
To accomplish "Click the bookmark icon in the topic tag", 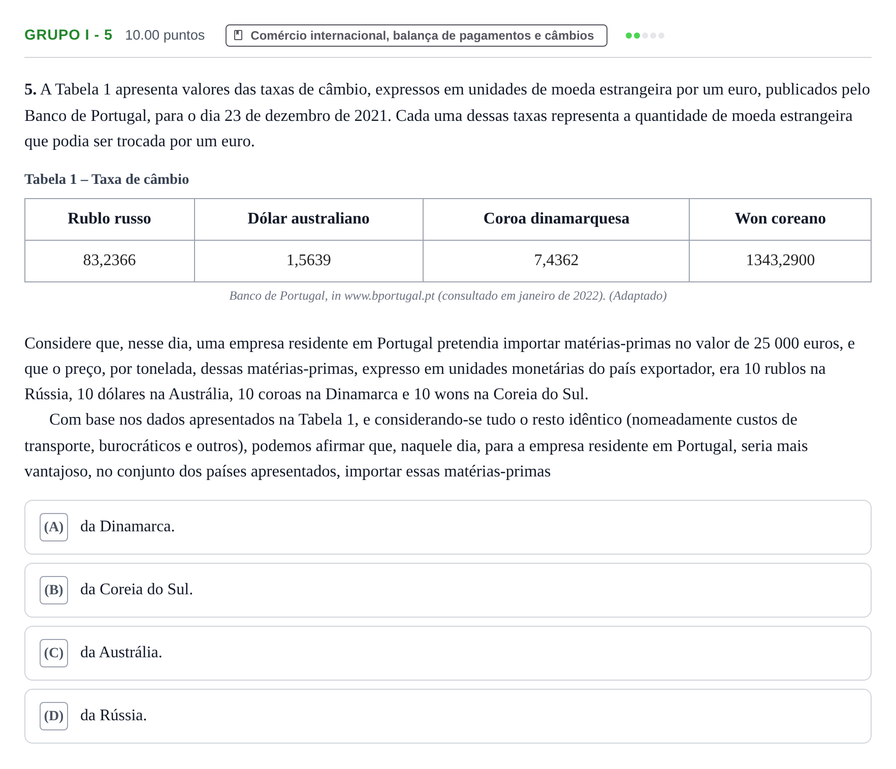I will pyautogui.click(x=238, y=36).
